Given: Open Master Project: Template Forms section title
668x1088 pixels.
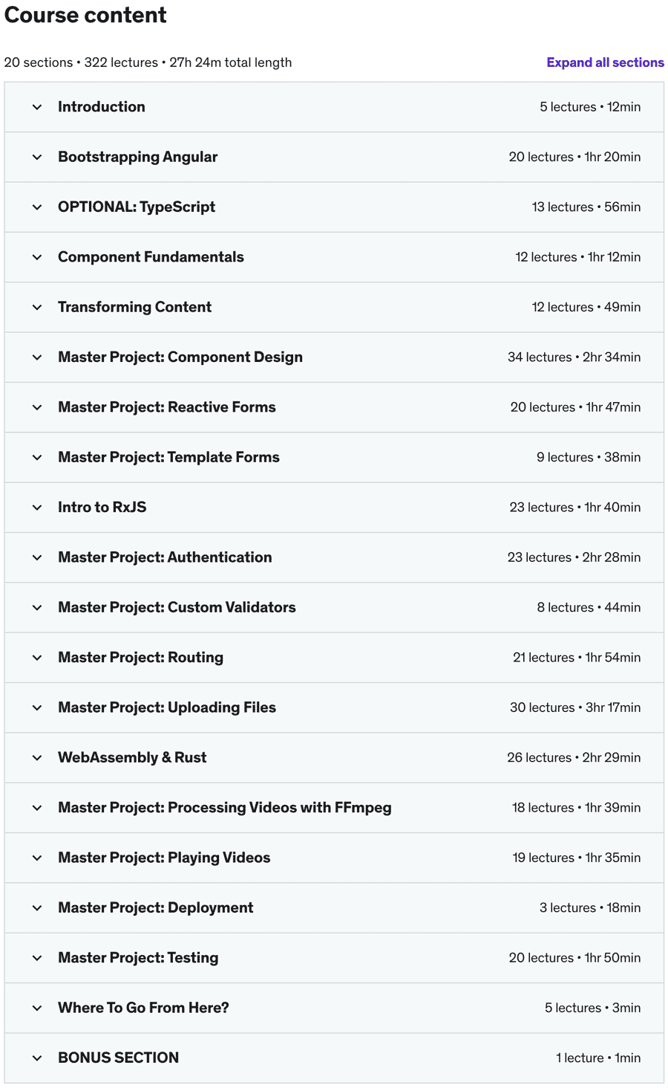Looking at the screenshot, I should tap(168, 457).
